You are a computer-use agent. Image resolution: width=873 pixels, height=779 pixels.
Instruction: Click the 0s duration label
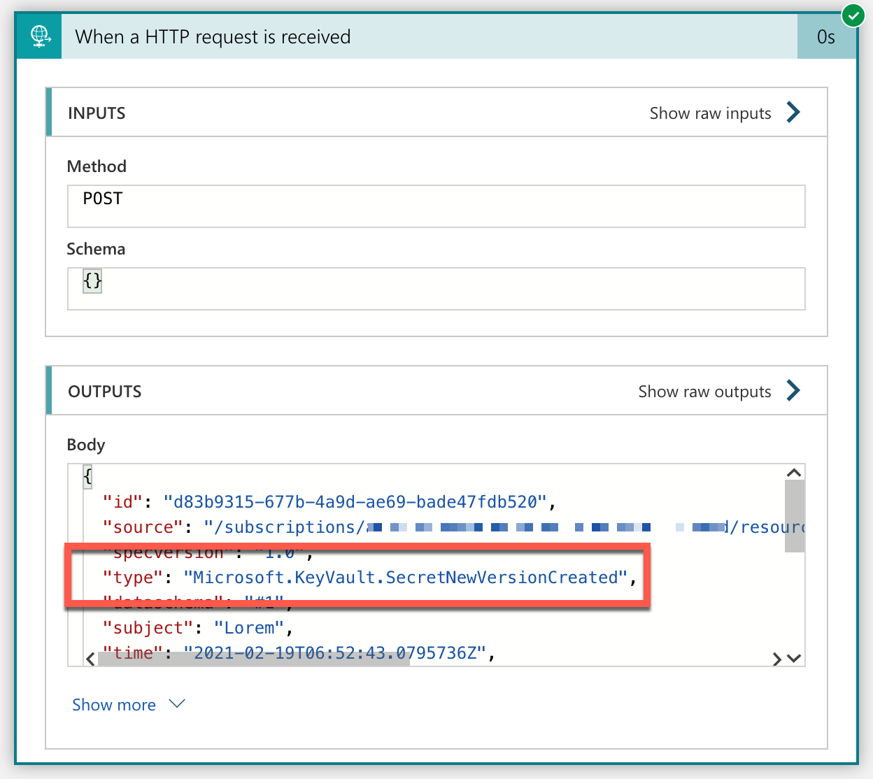[826, 37]
